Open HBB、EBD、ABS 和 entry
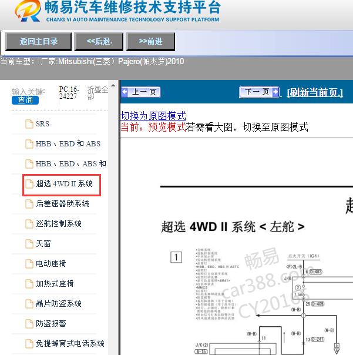 [x=71, y=164]
